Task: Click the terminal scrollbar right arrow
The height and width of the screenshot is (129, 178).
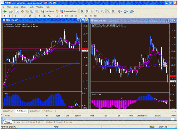Action: pos(175,119)
